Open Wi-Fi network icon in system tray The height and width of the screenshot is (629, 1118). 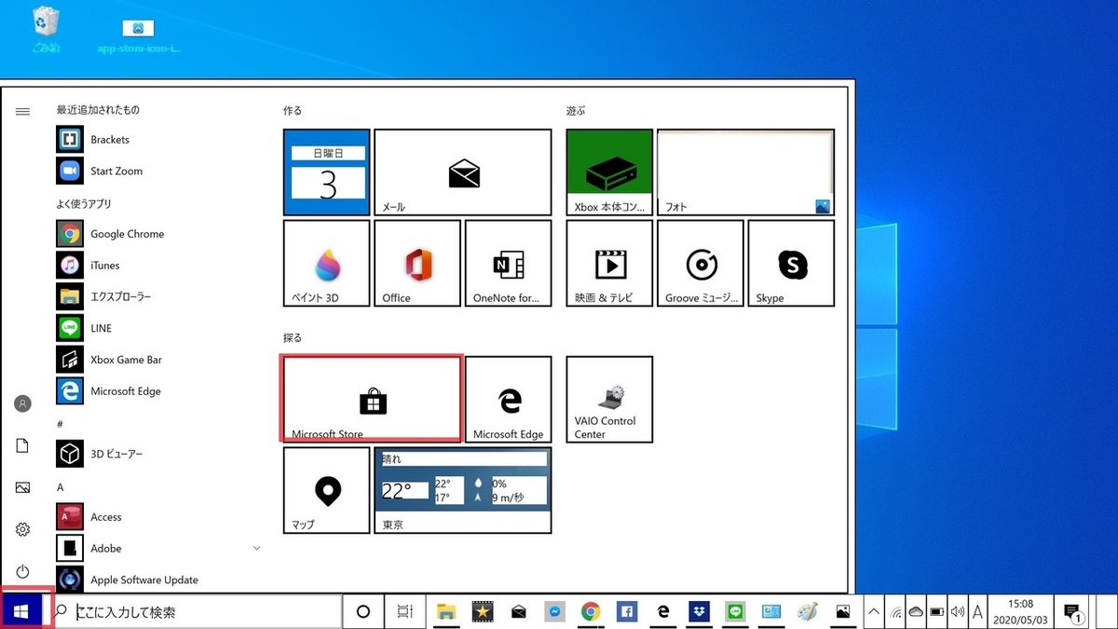click(x=895, y=612)
